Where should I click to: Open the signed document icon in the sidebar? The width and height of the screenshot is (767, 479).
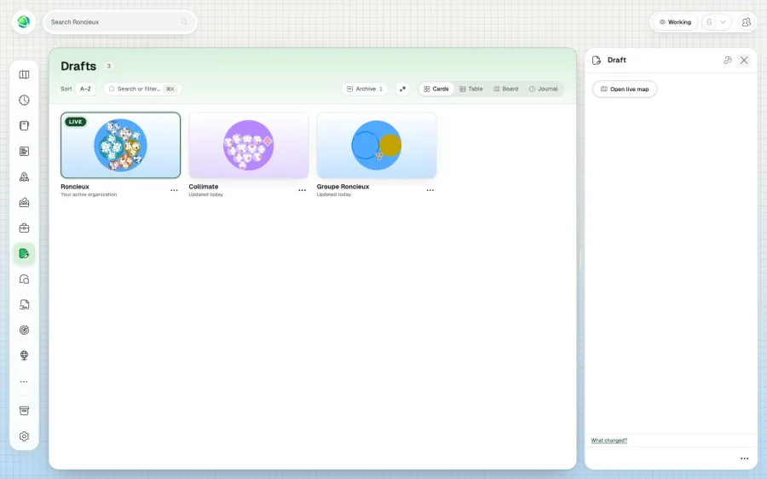click(x=24, y=305)
